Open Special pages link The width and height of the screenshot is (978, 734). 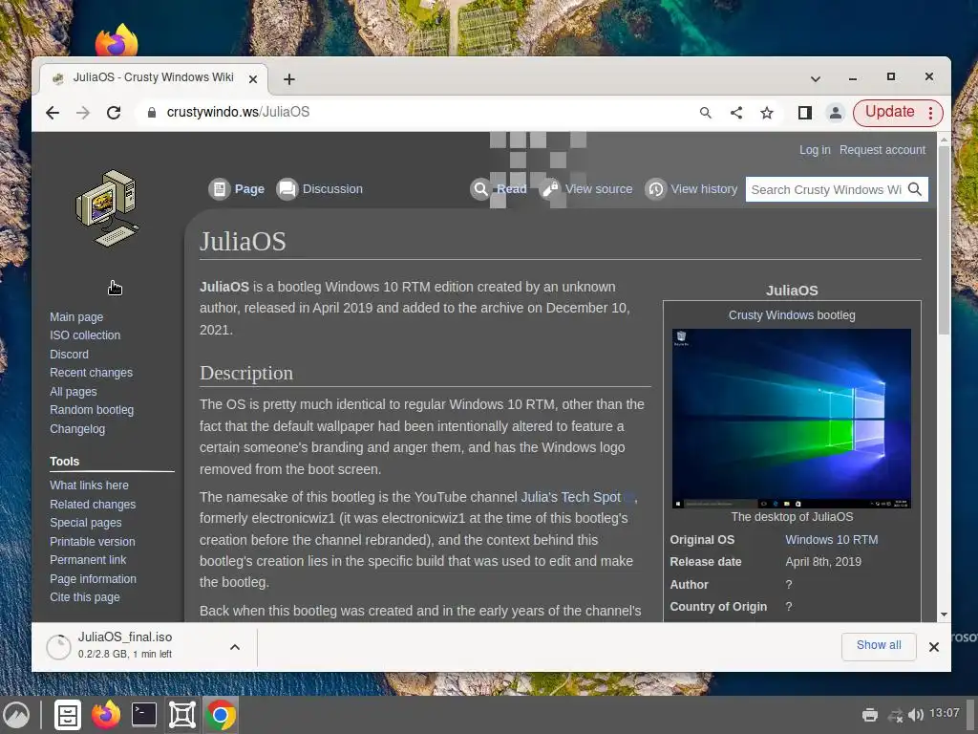85,523
